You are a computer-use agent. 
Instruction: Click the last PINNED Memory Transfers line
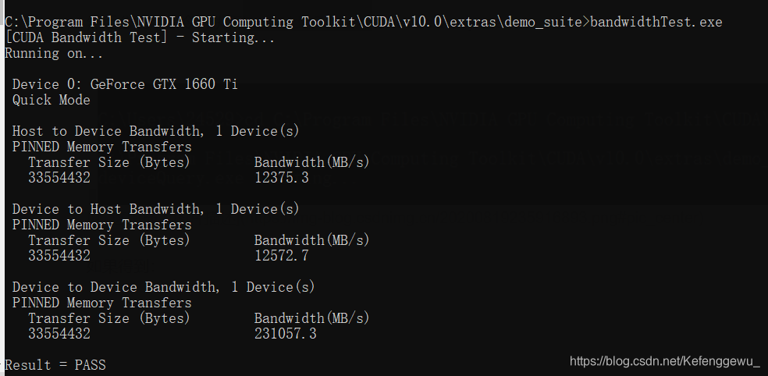pyautogui.click(x=102, y=303)
